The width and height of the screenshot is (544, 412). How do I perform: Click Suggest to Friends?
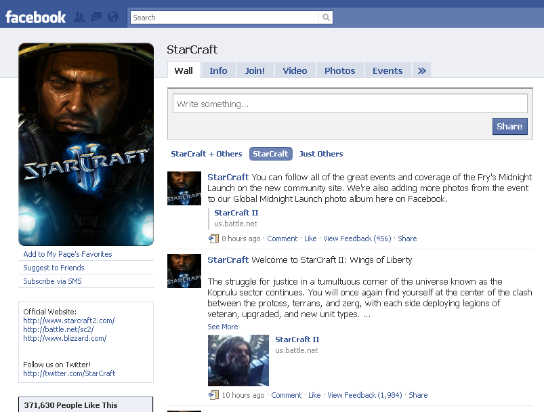click(54, 268)
